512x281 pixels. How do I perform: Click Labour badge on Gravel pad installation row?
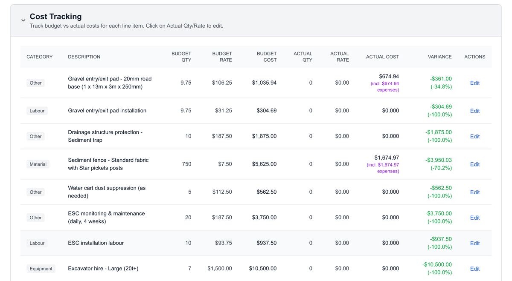point(37,111)
